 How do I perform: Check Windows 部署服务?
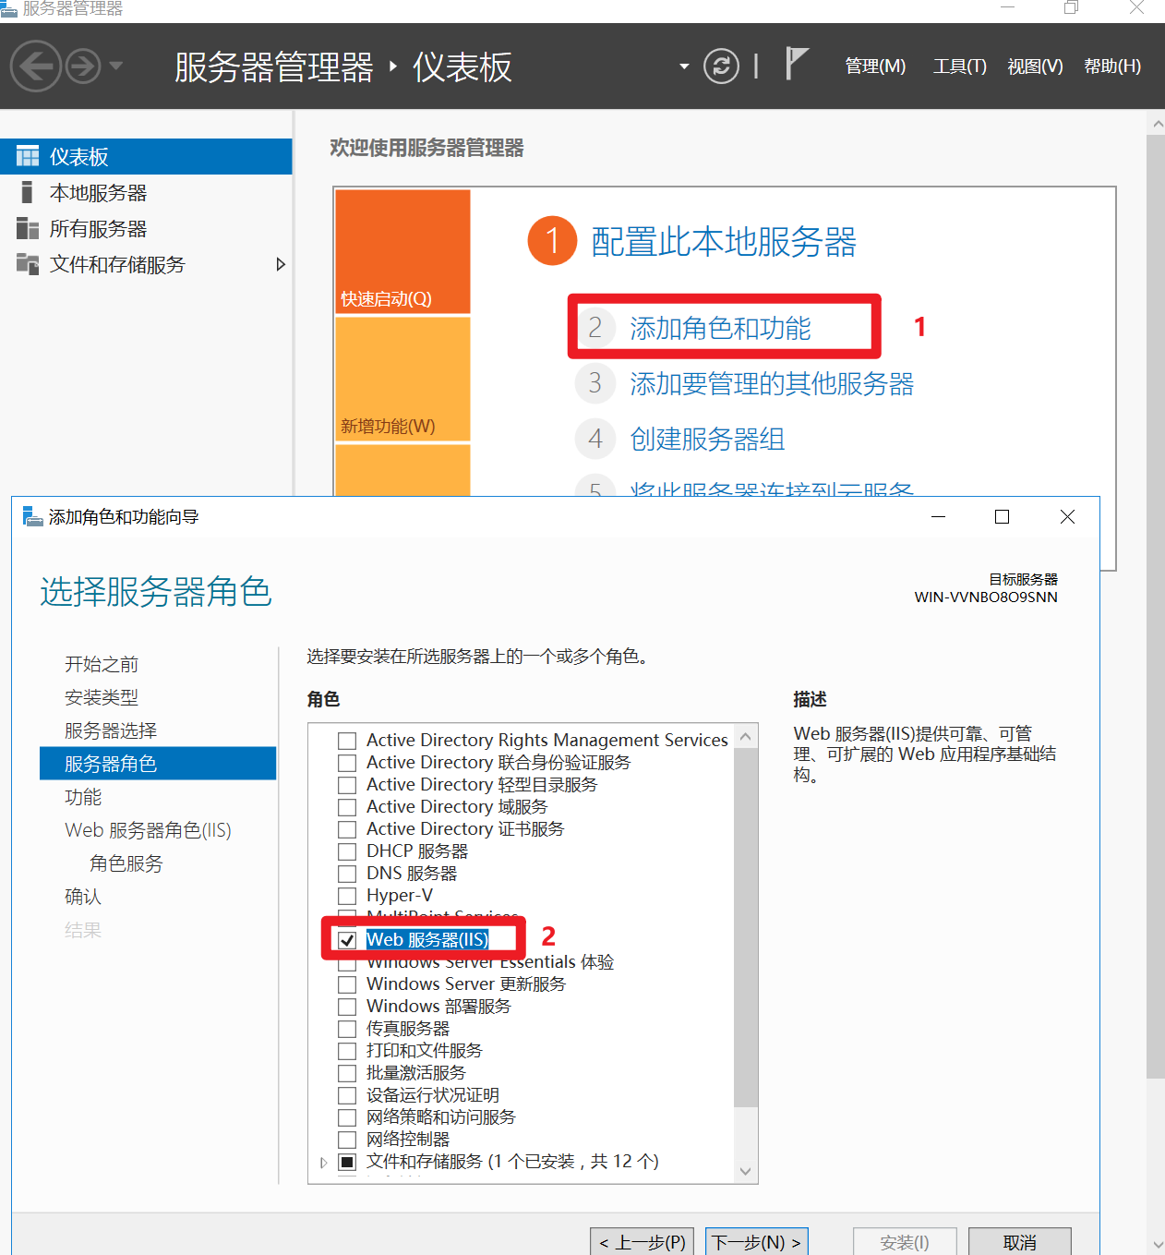click(x=347, y=1007)
